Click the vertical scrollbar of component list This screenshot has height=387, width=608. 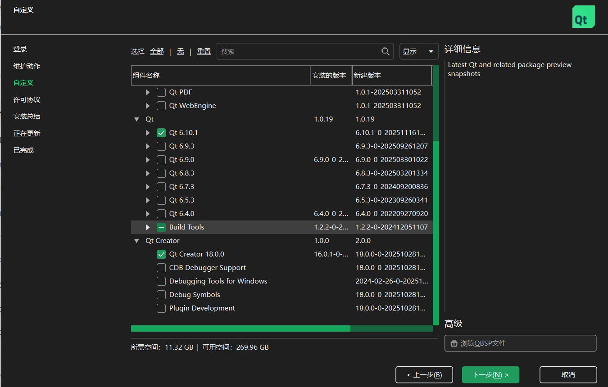436,233
